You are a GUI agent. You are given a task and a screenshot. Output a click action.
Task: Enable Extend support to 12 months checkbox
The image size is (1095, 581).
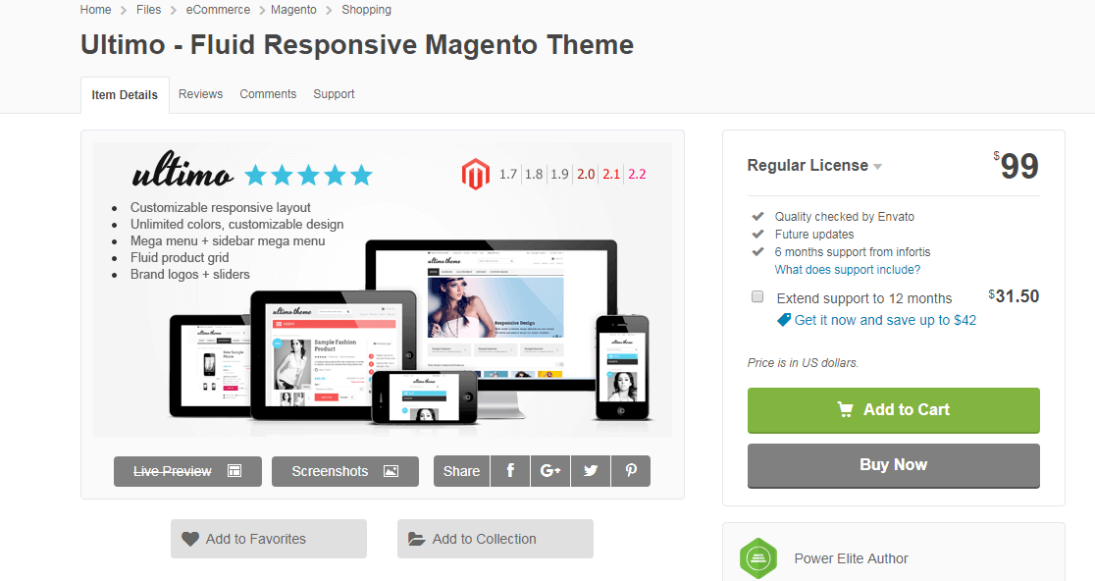tap(757, 296)
